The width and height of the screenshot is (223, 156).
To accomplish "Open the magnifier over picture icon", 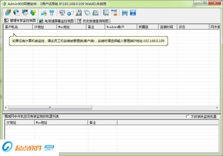I will [79, 13].
